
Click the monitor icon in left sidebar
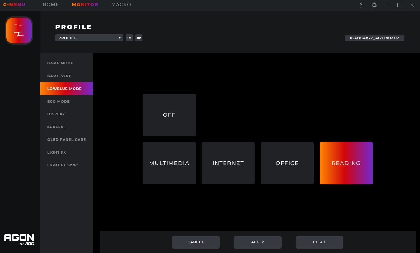point(19,31)
